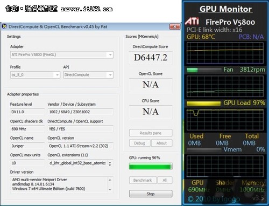Open the copyright 2010 by igogo link

point(214,198)
